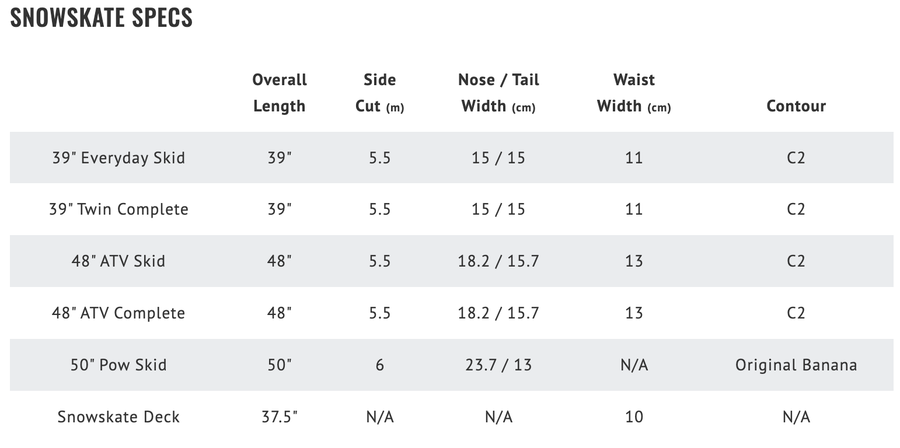Select the 48" ATV Complete row label
This screenshot has height=448, width=900.
pyautogui.click(x=118, y=313)
